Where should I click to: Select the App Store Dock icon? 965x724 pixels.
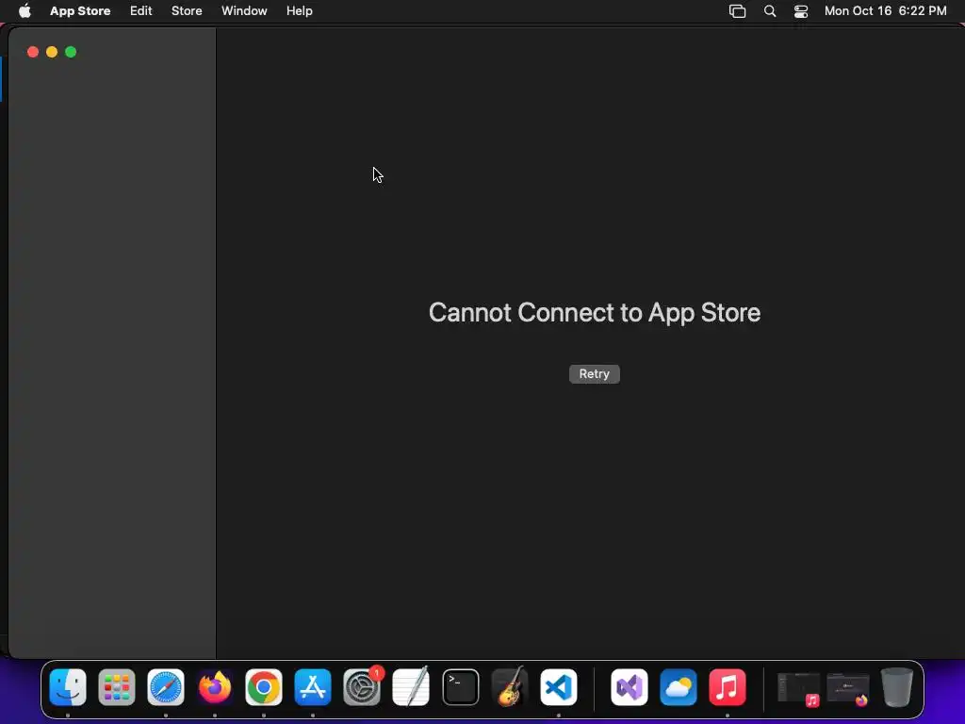tap(313, 687)
